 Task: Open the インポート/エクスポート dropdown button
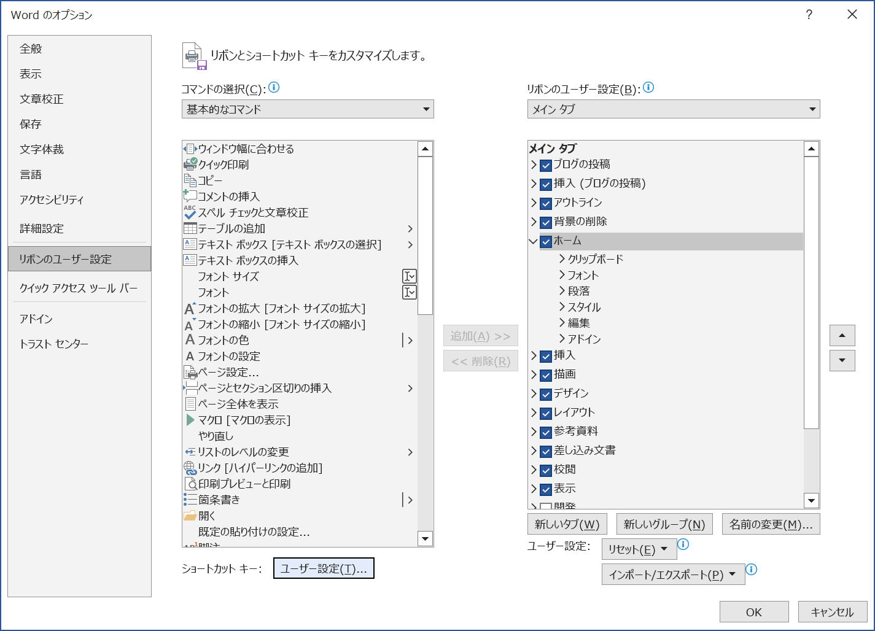[x=673, y=575]
